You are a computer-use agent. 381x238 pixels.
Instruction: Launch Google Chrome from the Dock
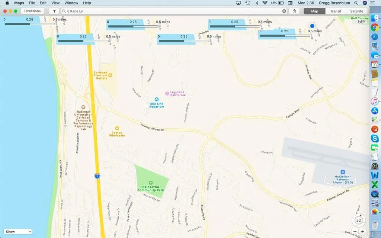click(x=375, y=28)
